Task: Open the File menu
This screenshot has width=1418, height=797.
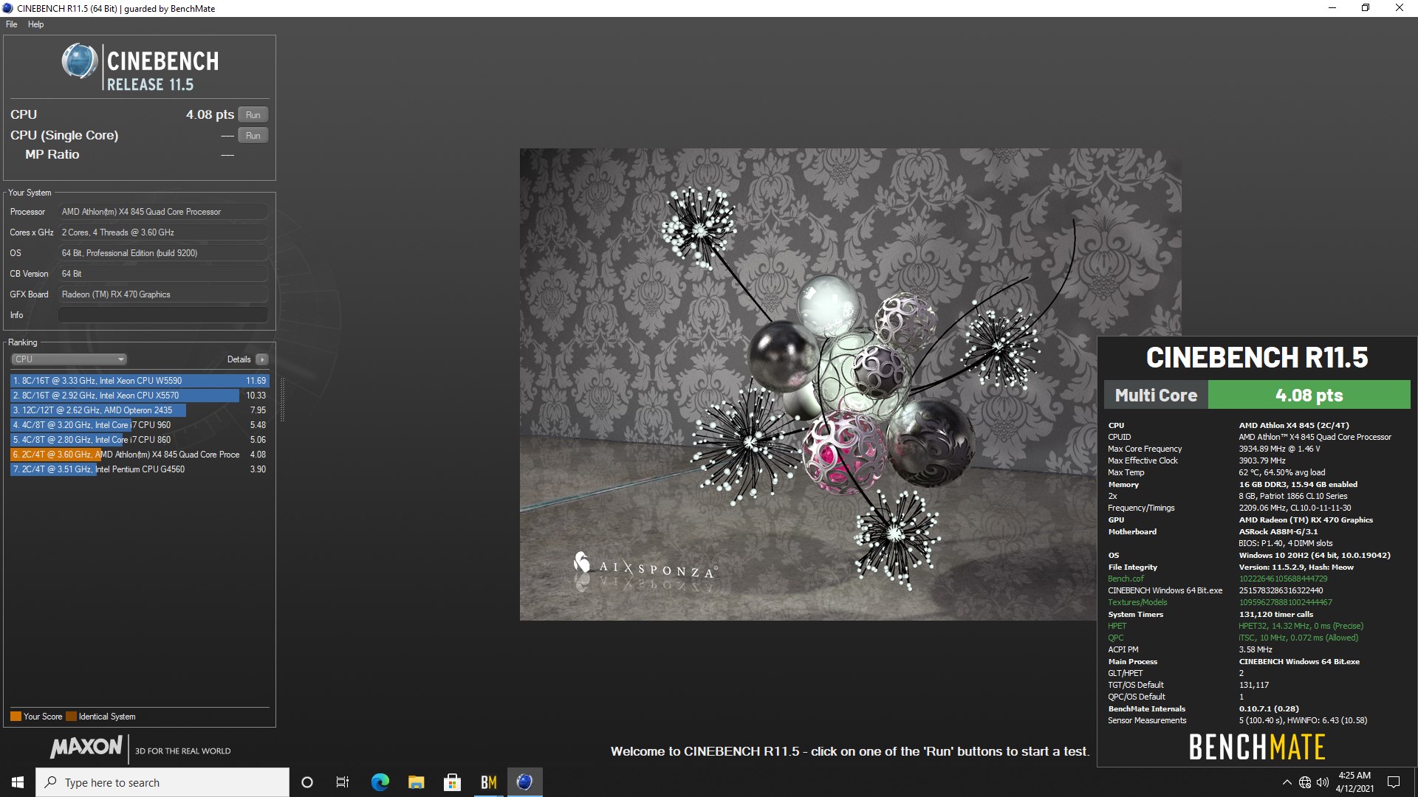Action: coord(11,24)
